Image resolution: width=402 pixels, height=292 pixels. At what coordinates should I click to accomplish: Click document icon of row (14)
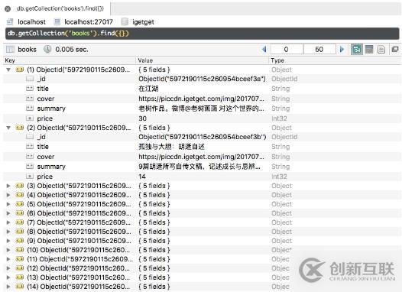tap(20, 287)
